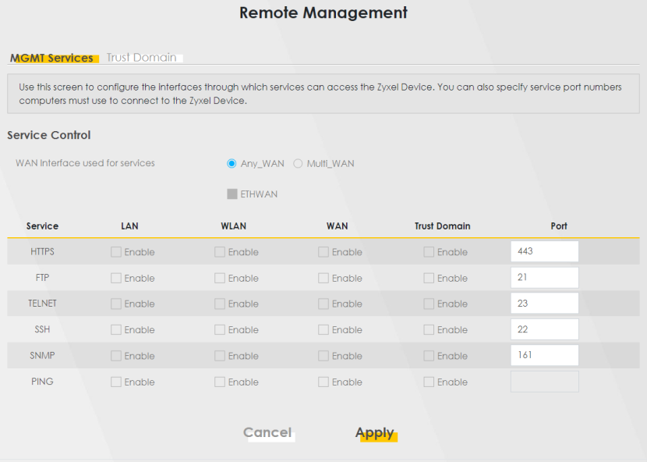Select the Any_WAN radio option
647x462 pixels.
point(232,164)
